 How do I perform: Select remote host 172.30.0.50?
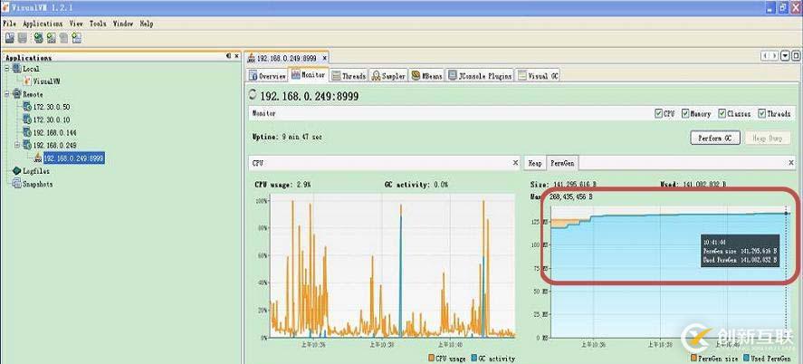52,107
